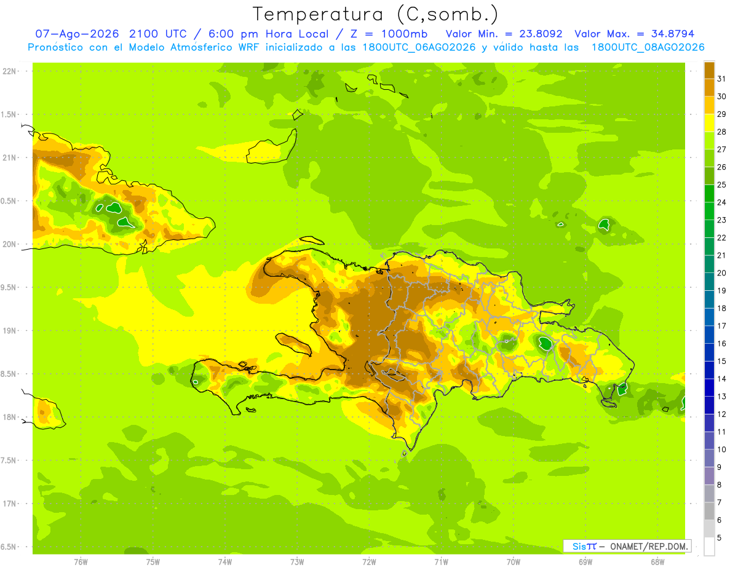This screenshot has height=570, width=738.
Task: Click the "9.5N" latitude tick label
Action: tap(9, 288)
